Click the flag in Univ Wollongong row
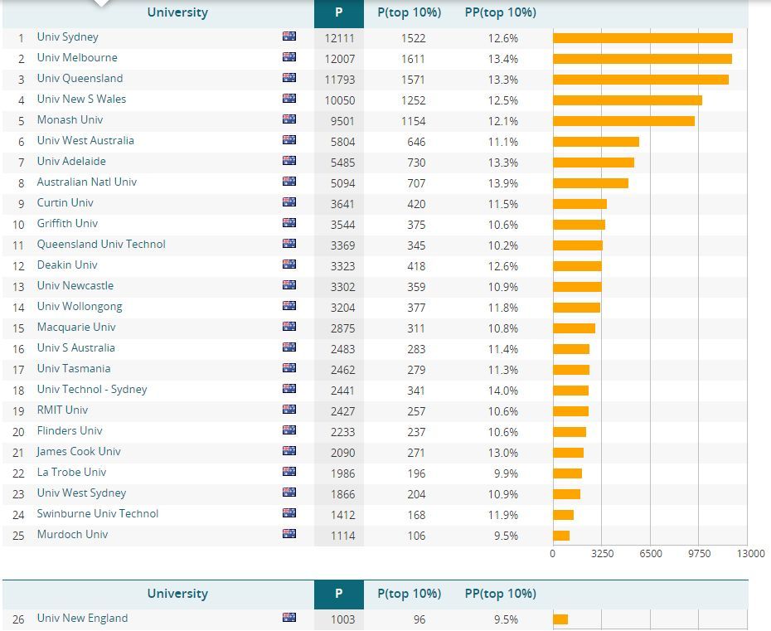The image size is (771, 631). click(289, 305)
